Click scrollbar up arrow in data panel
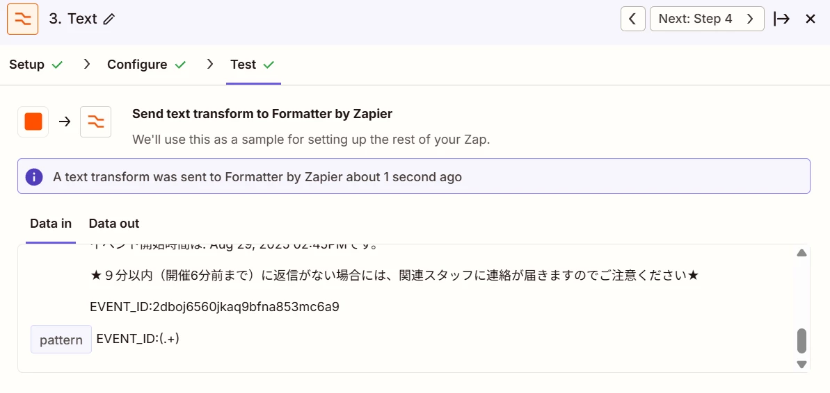The image size is (830, 393). [801, 253]
